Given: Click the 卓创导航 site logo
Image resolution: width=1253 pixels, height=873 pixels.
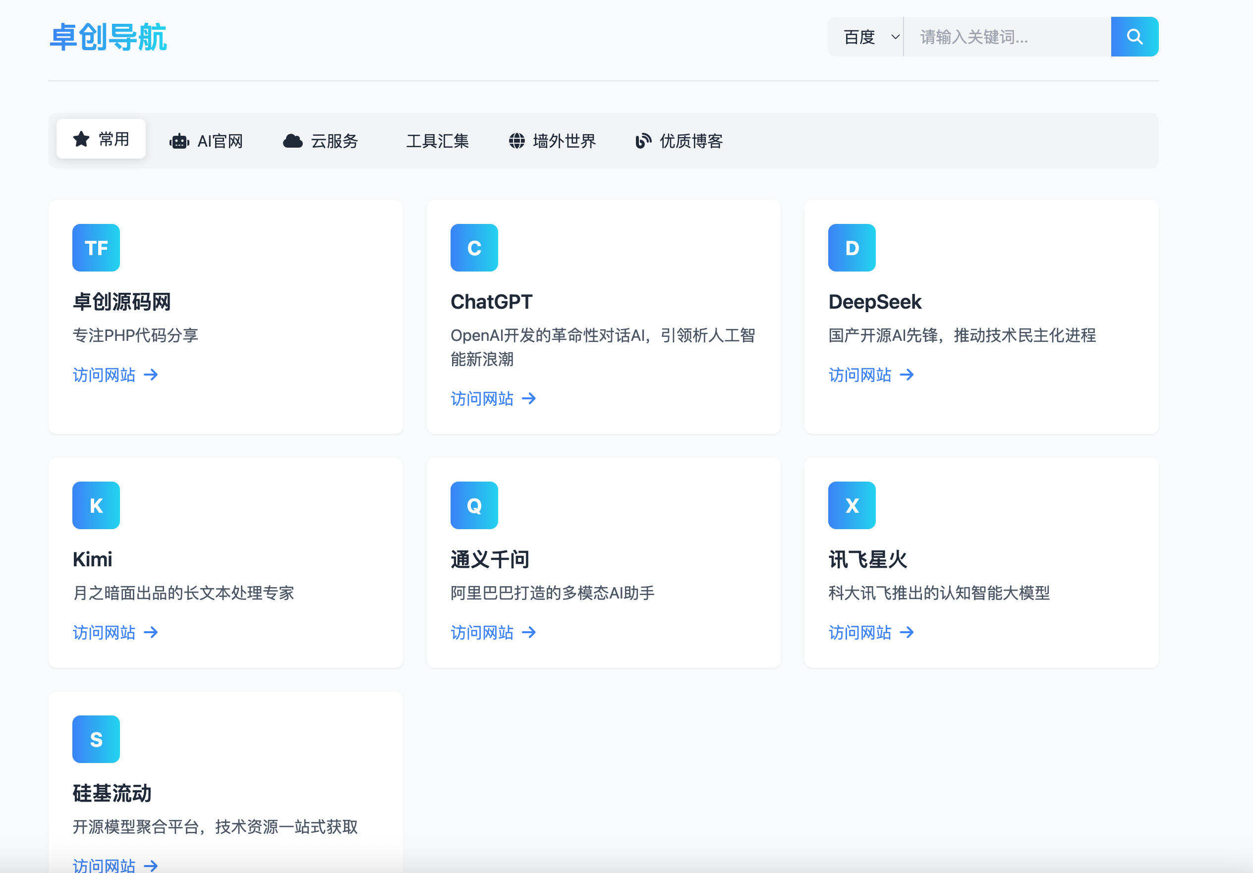Looking at the screenshot, I should (108, 37).
